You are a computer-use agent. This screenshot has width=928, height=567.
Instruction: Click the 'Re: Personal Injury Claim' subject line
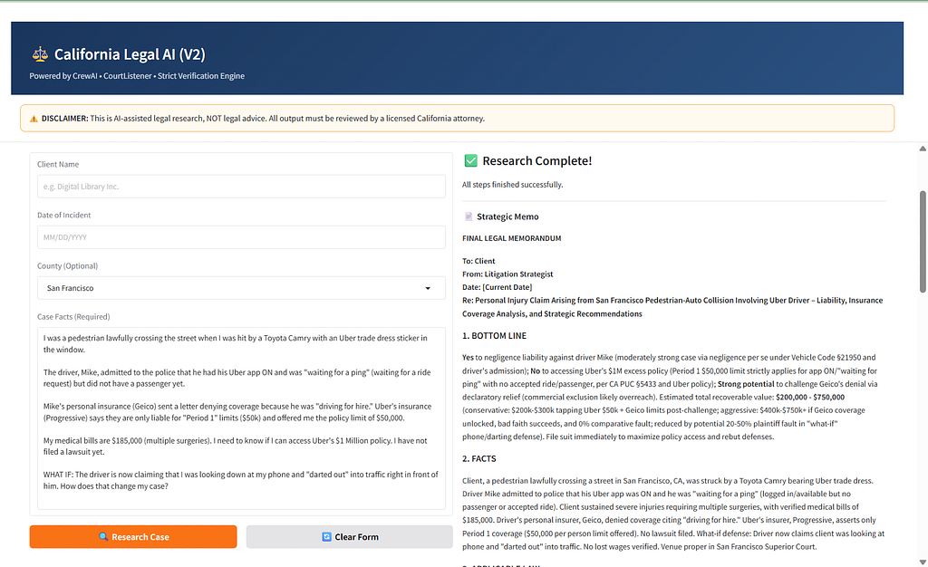click(x=672, y=307)
